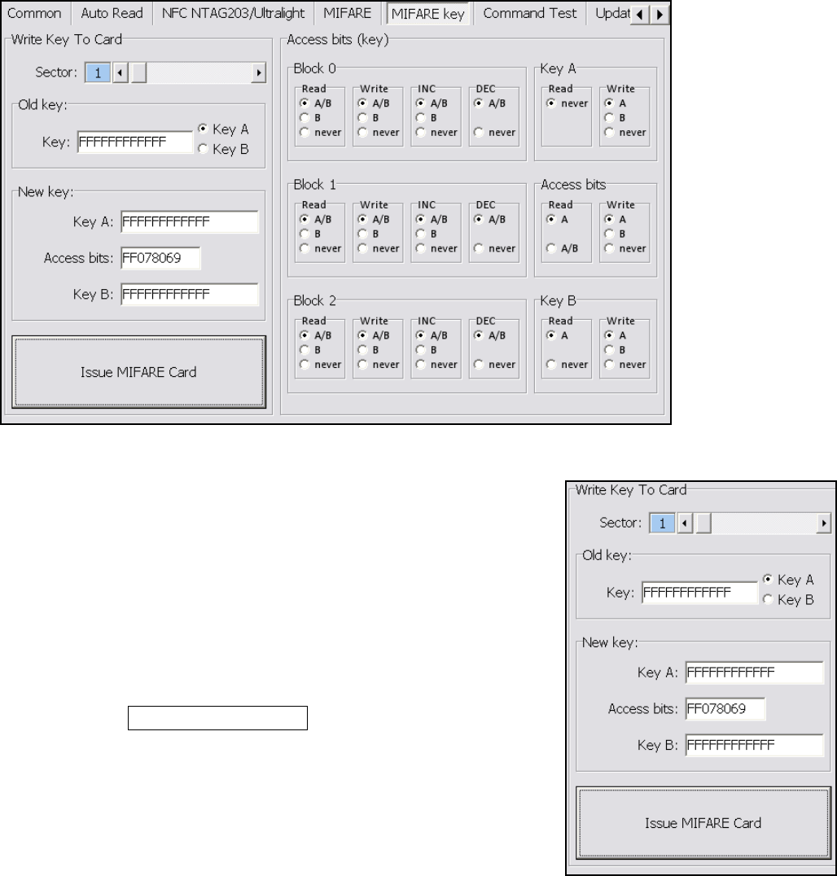Click Access bits field in lower panel
The width and height of the screenshot is (837, 876).
pos(725,709)
